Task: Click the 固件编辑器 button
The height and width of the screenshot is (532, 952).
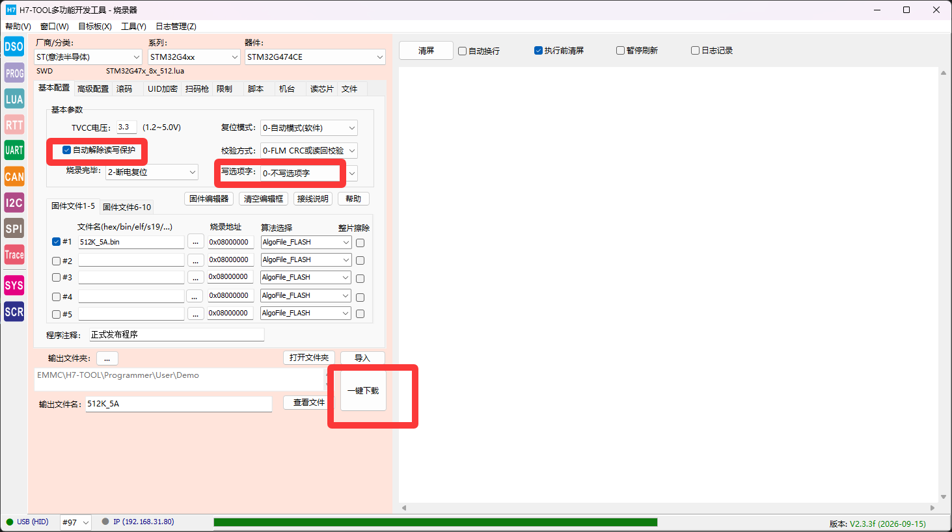Action: [209, 199]
